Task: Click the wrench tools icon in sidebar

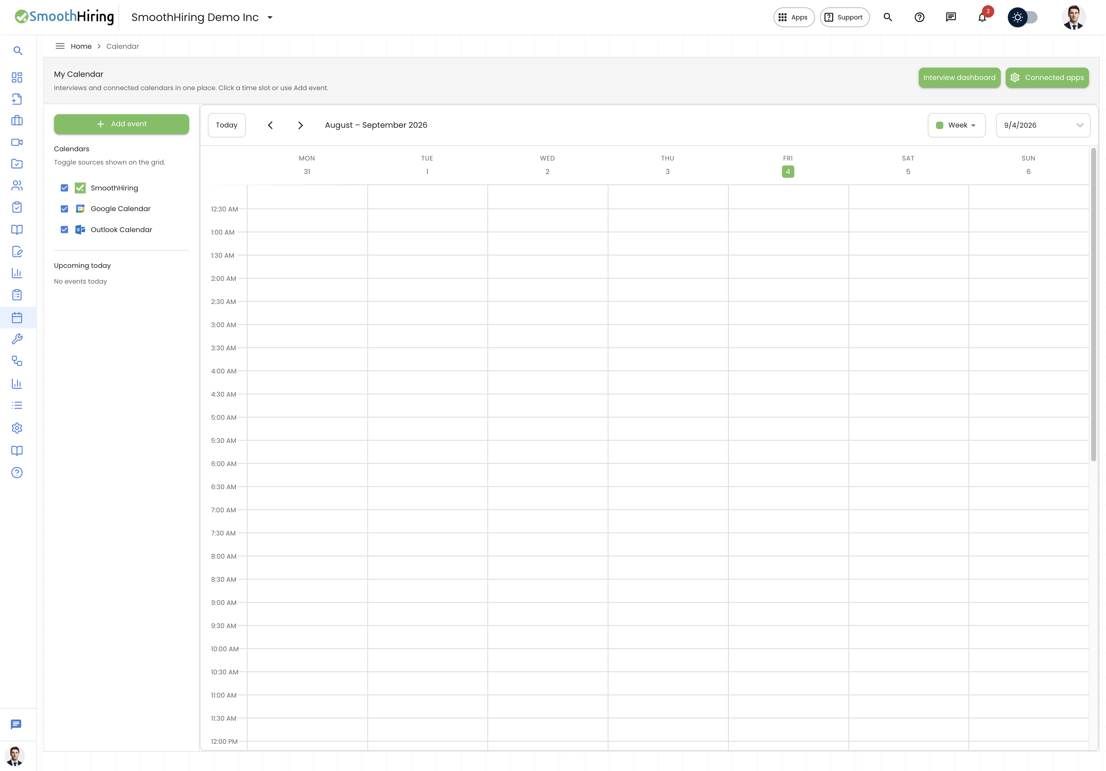Action: pos(17,339)
